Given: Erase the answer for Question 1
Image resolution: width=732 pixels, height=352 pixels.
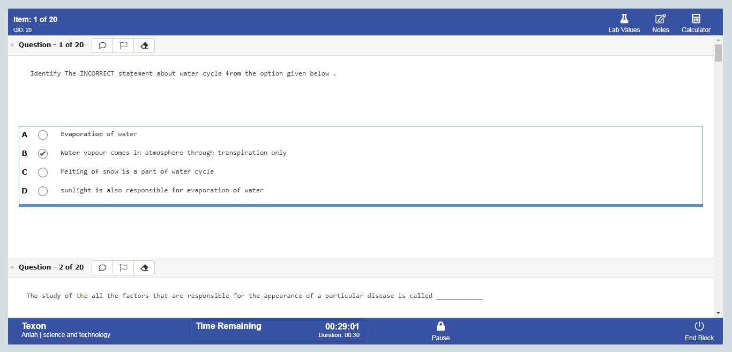Looking at the screenshot, I should tap(144, 46).
